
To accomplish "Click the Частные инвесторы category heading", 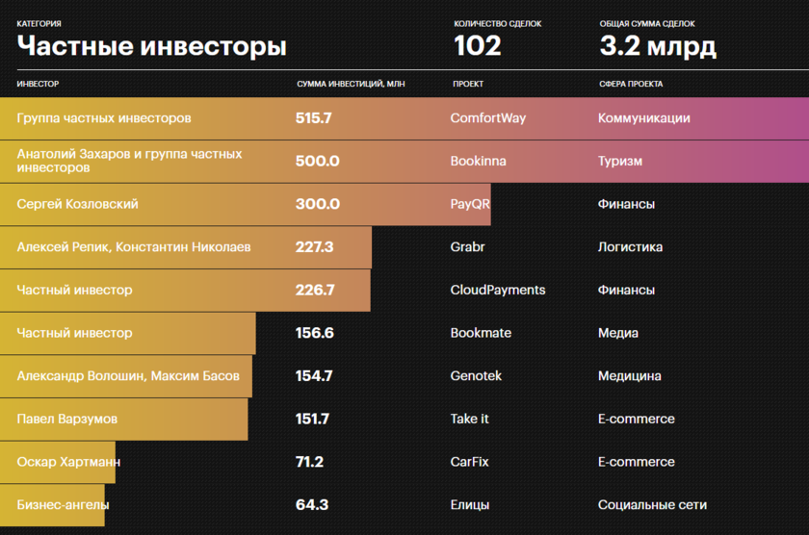I will tap(151, 46).
